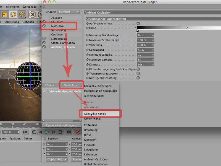Click the Rendervoreinstellungen... button
This screenshot has width=221, height=166.
tap(62, 125)
